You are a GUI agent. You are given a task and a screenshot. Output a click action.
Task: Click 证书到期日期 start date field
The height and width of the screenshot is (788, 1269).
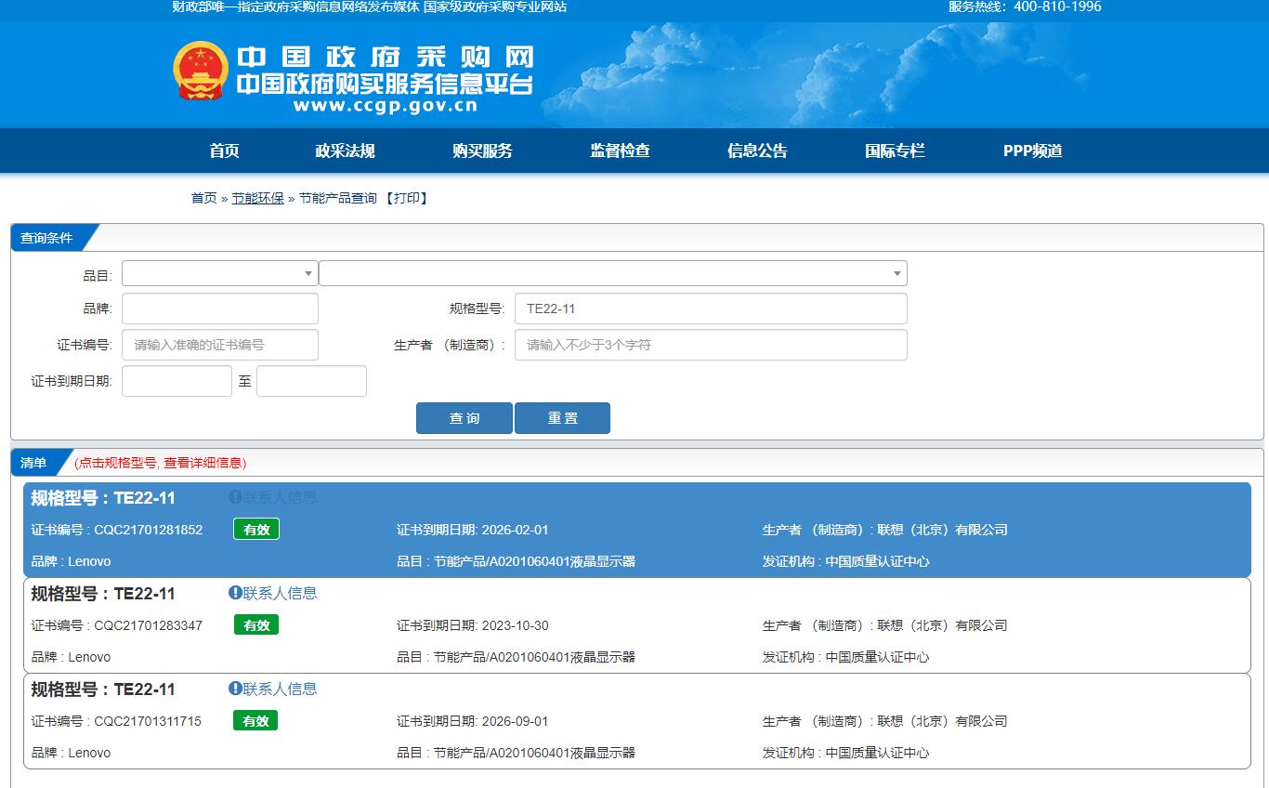pos(177,381)
